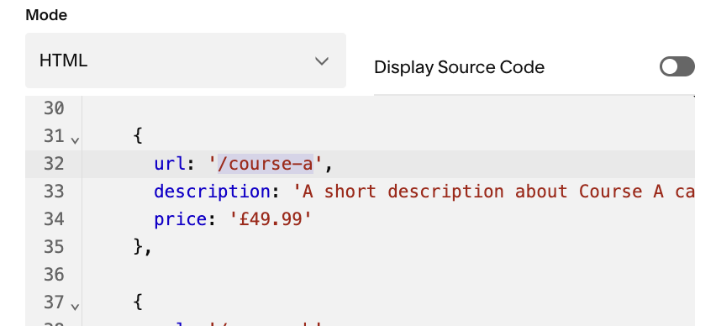Click line number 35 in the gutter
The width and height of the screenshot is (716, 326).
[x=54, y=247]
